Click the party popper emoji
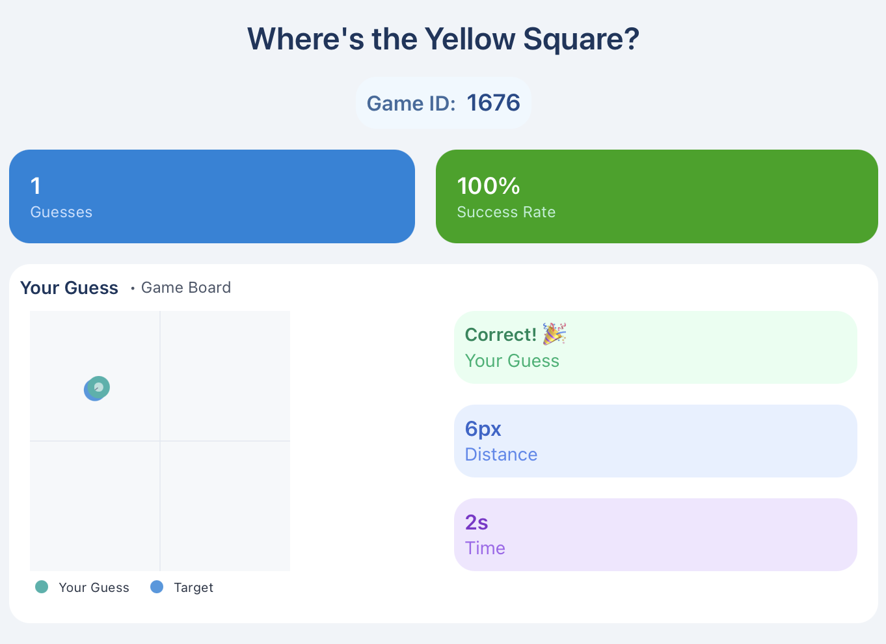Image resolution: width=886 pixels, height=644 pixels. (554, 334)
